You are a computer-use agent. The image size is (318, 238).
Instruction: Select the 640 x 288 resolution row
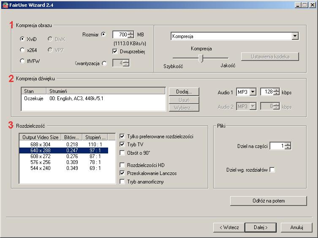(64, 150)
